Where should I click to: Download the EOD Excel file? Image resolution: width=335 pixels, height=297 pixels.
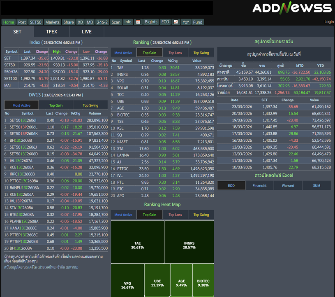tap(231, 186)
